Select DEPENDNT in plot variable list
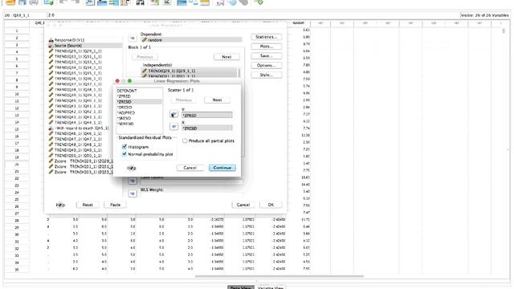 pos(139,91)
